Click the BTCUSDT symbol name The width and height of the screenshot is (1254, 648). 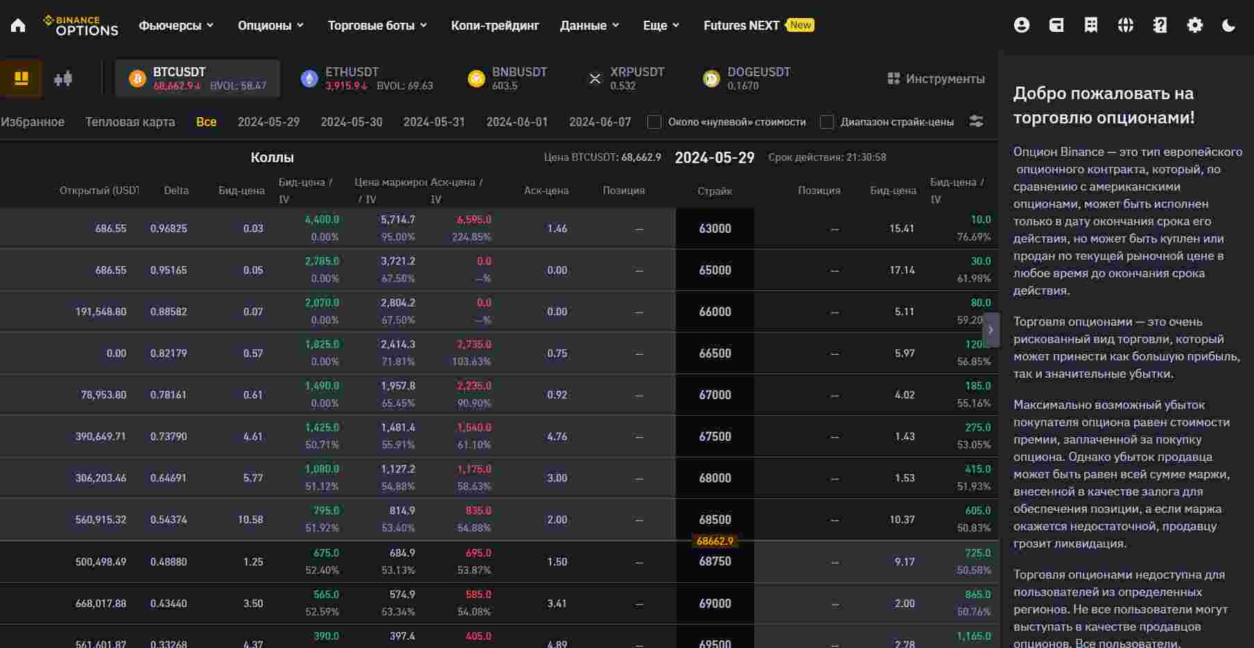(180, 72)
